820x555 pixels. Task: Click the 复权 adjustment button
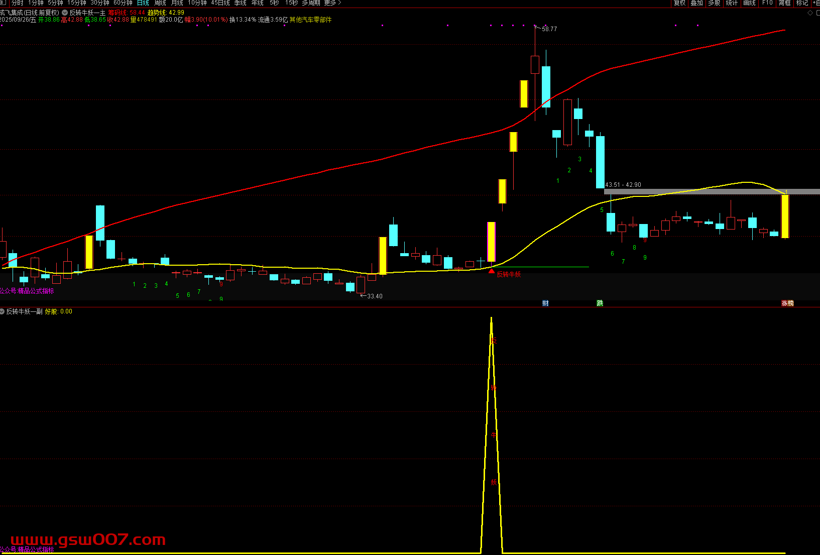[679, 3]
